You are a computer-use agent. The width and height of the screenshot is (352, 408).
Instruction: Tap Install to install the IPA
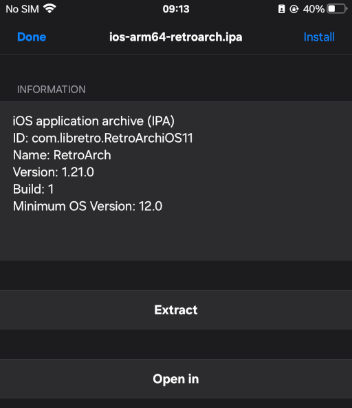pos(319,37)
